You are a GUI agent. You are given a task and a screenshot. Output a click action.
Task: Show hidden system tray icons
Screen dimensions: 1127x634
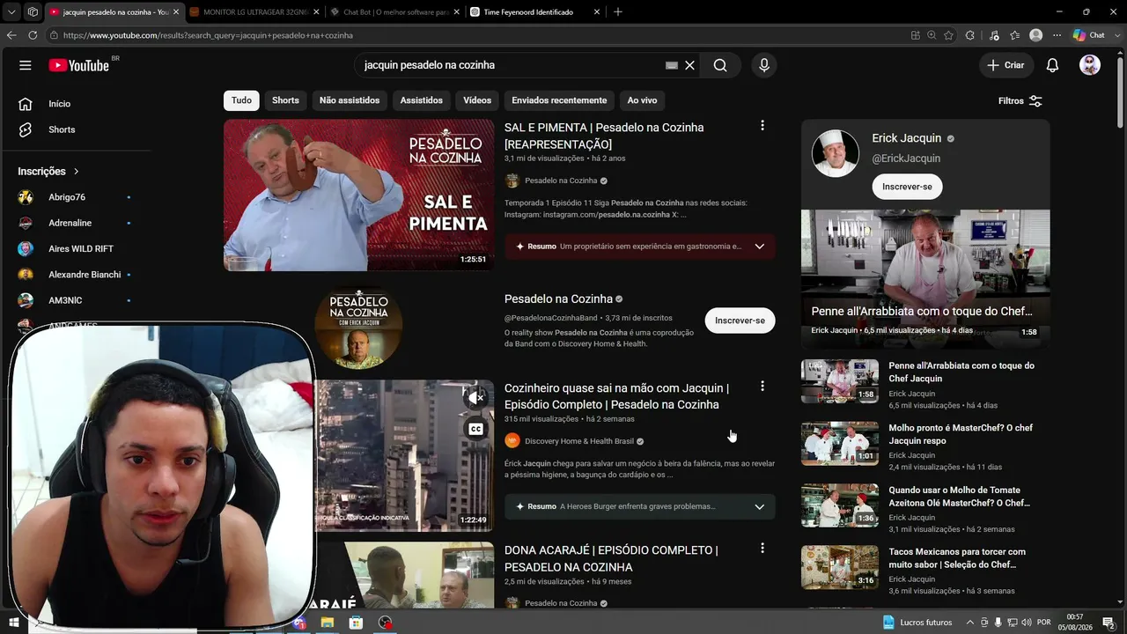coord(970,623)
